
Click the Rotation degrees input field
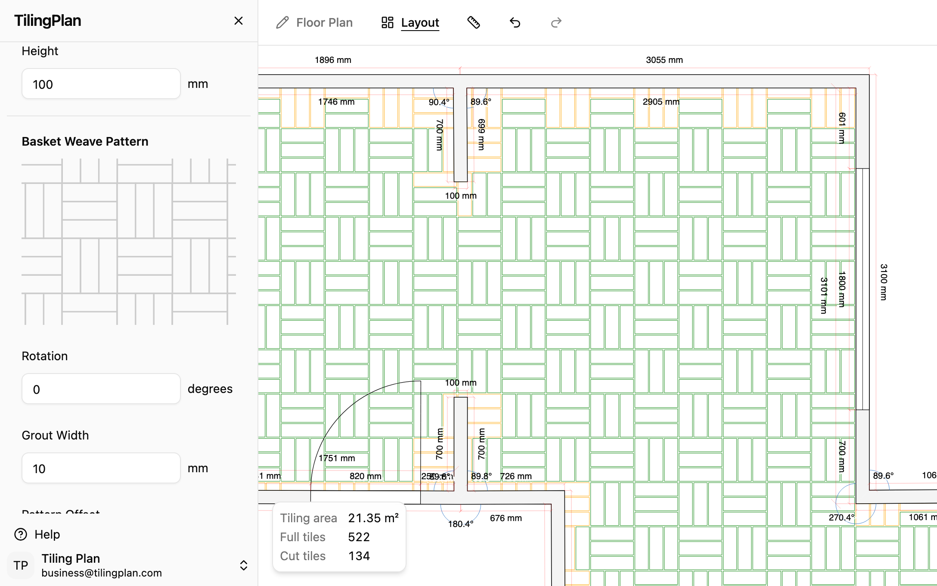tap(101, 389)
